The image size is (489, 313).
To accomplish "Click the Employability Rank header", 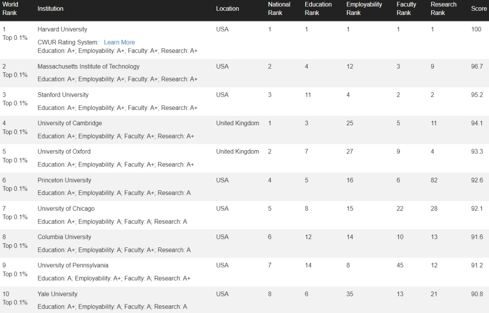I will [x=364, y=9].
